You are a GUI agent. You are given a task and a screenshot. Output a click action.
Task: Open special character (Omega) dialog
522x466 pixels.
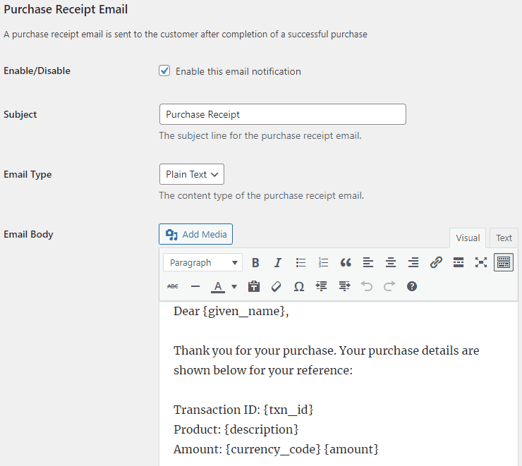point(299,286)
